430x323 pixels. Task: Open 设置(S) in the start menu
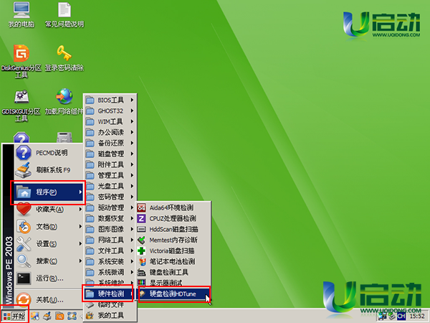tap(49, 244)
